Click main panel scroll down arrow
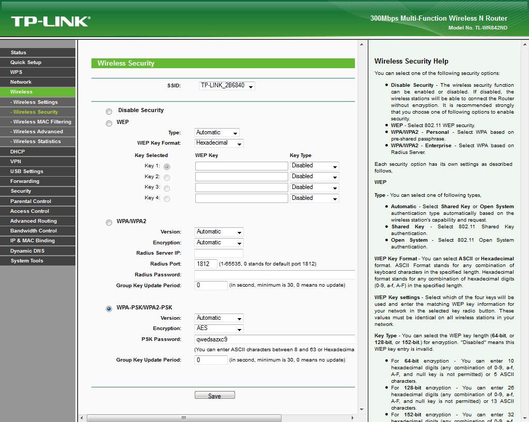 (x=362, y=409)
